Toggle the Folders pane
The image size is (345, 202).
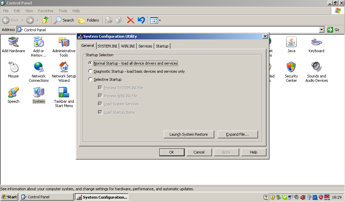coord(89,20)
